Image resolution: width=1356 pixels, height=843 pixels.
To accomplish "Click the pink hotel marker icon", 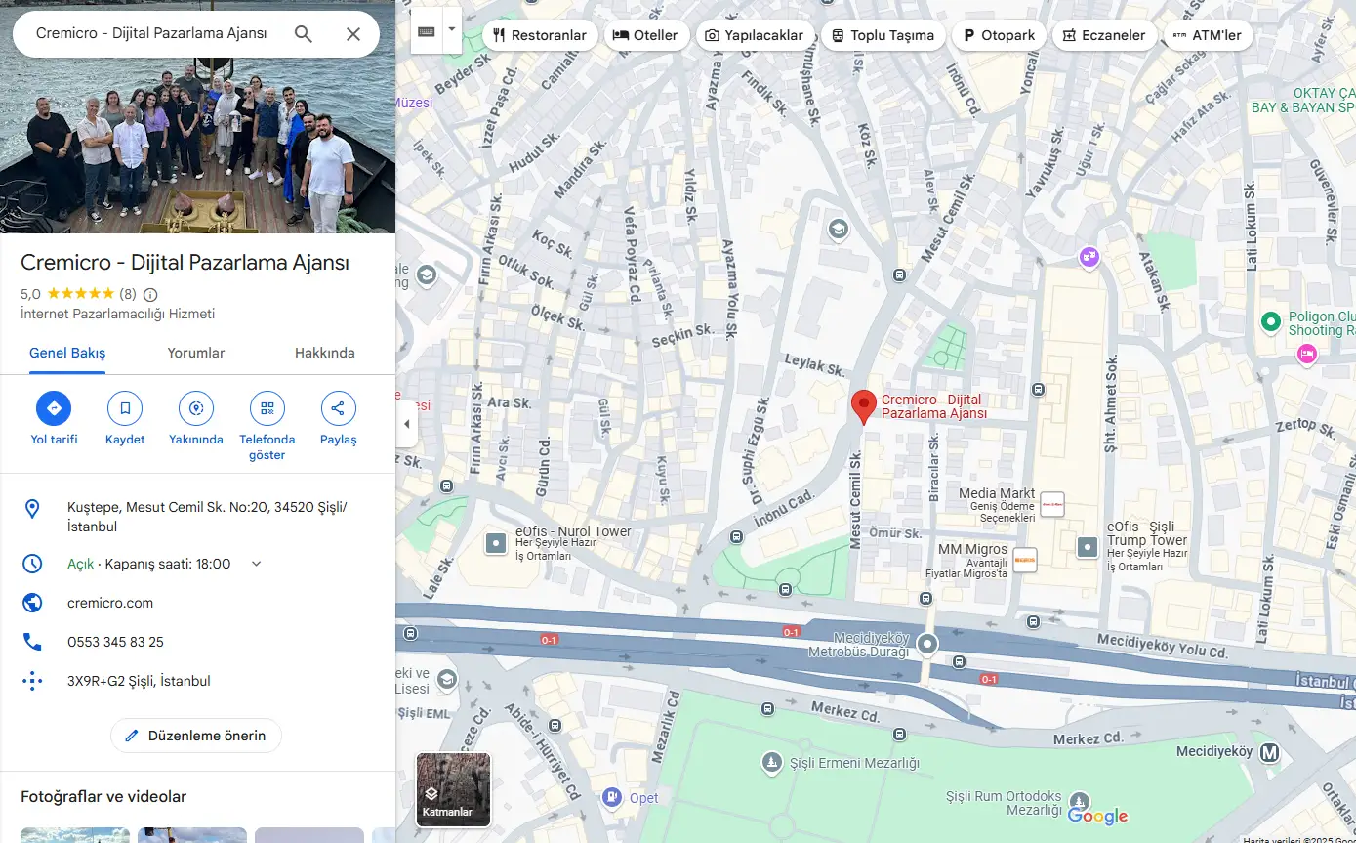I will [x=1306, y=355].
